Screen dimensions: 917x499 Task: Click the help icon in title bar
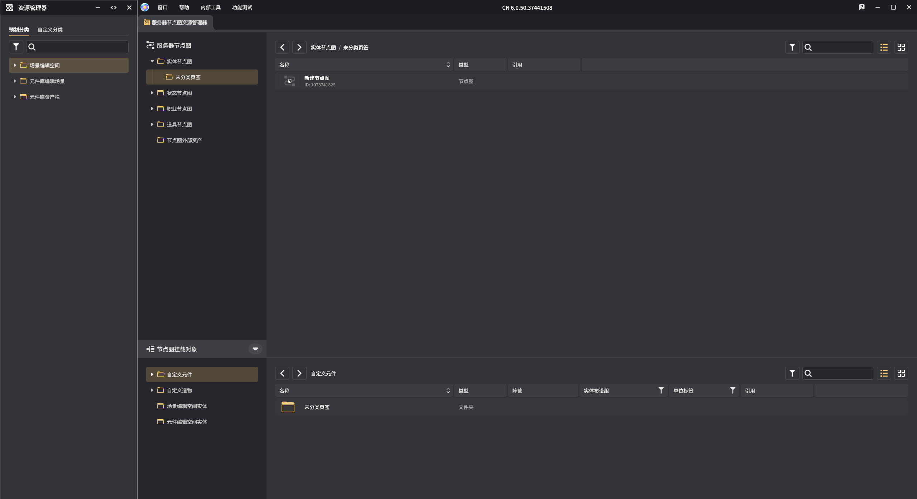(861, 7)
